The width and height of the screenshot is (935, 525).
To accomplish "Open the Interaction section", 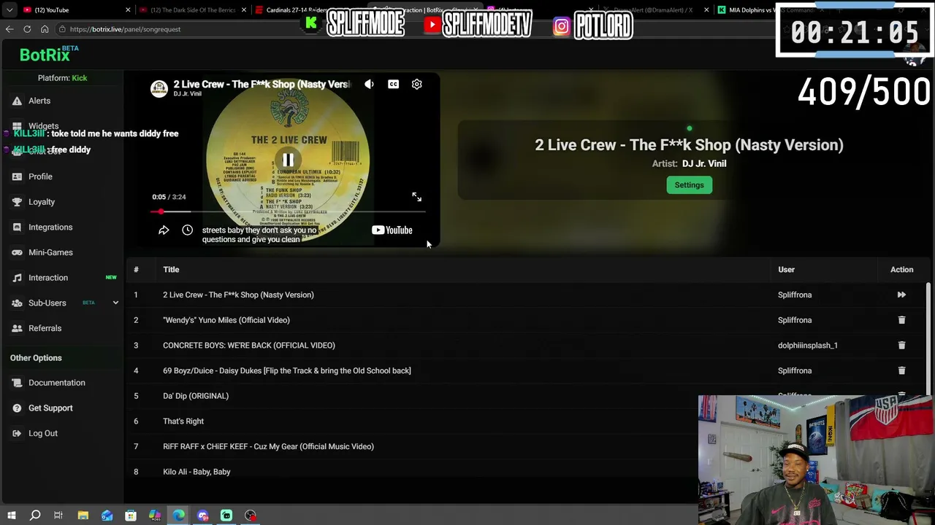I will [48, 278].
